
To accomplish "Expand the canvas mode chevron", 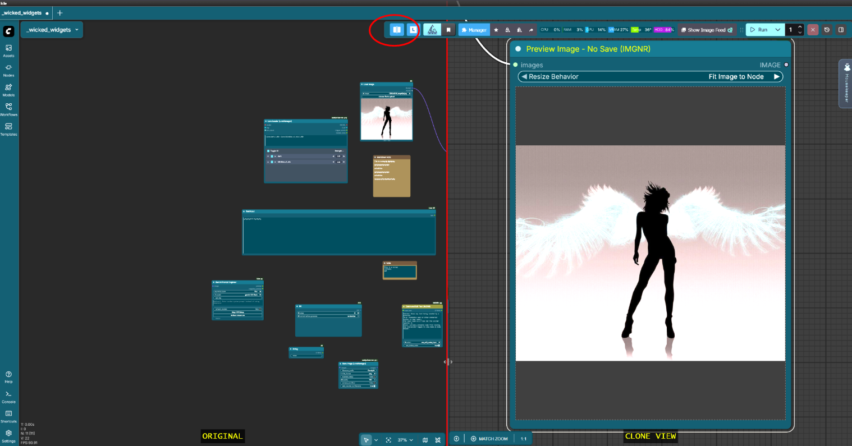I will [376, 440].
